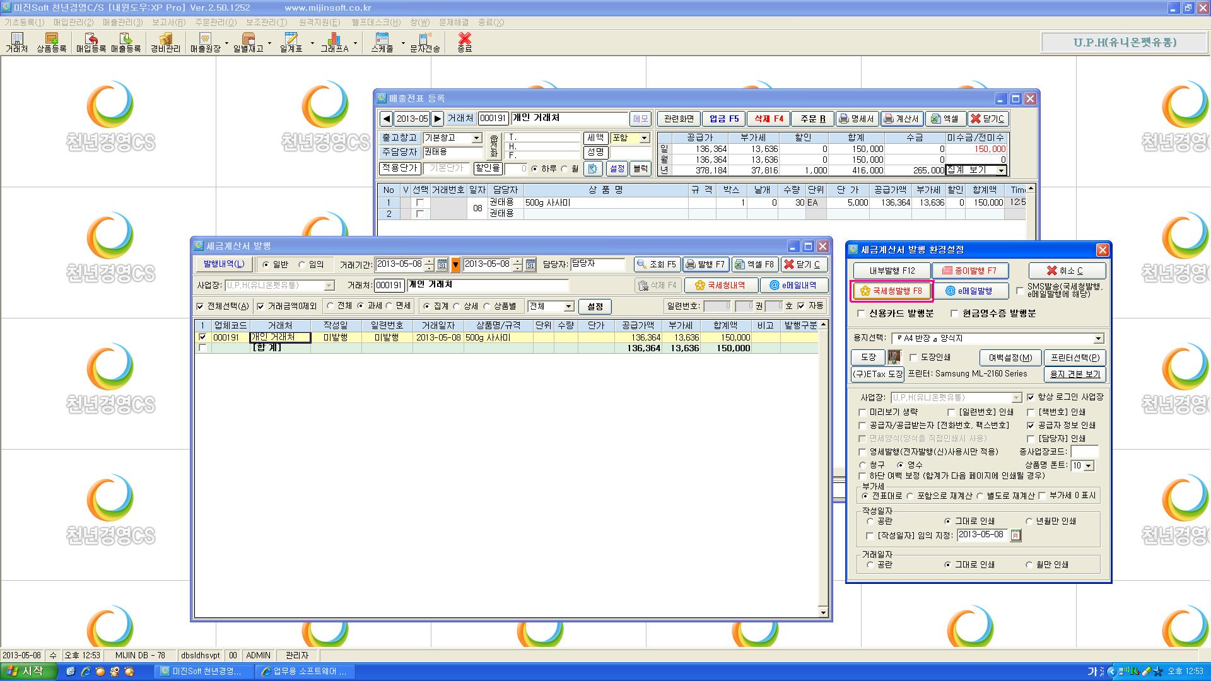Screen dimensions: 1211x681
Task: Click the 계산서 printer button in 매출전표 등록
Action: coord(902,119)
